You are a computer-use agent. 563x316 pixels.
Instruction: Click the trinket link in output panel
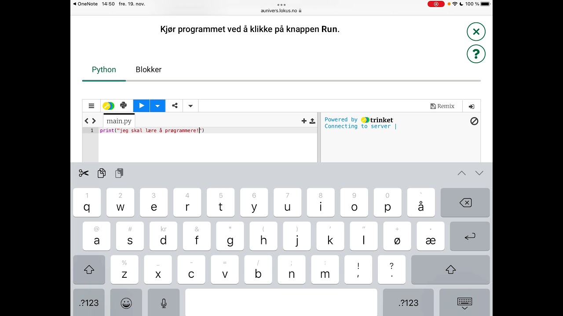pos(377,120)
